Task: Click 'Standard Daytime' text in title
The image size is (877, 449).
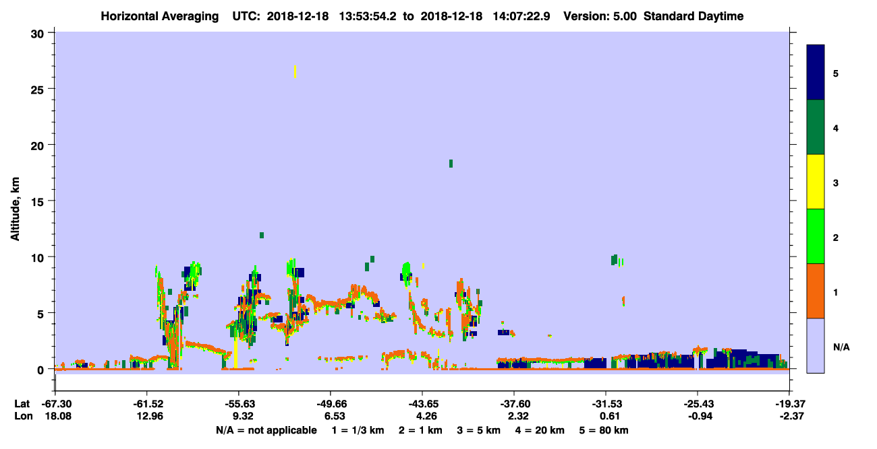Action: tap(694, 16)
